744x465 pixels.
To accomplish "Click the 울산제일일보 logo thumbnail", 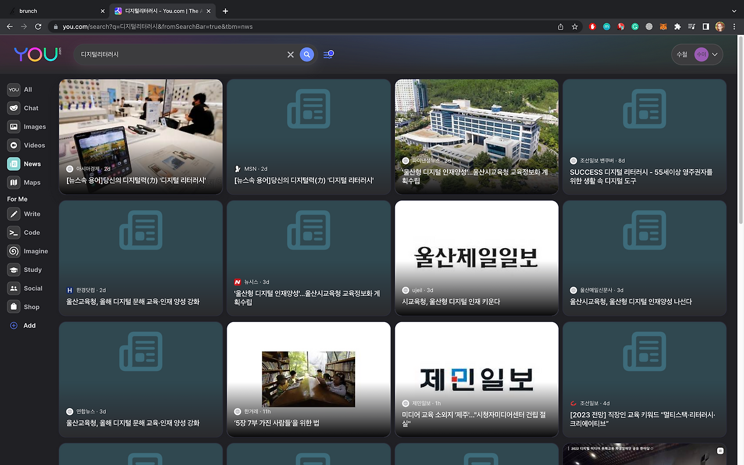I will click(477, 257).
